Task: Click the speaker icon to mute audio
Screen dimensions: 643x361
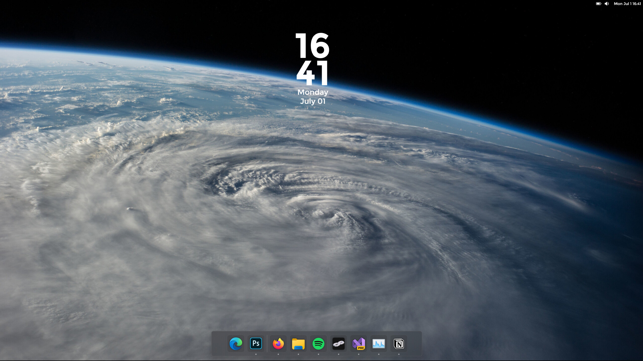Action: pos(607,4)
